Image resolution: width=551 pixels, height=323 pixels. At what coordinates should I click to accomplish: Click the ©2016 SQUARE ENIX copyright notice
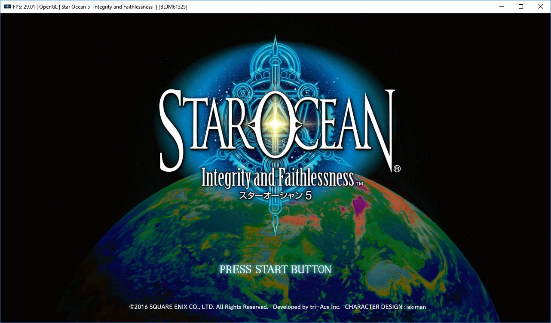pyautogui.click(x=199, y=307)
